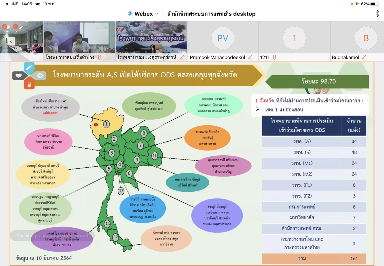Toggle the mute icon beside Pramook Vanasbodeekul
The image size is (384, 266).
(x=250, y=57)
